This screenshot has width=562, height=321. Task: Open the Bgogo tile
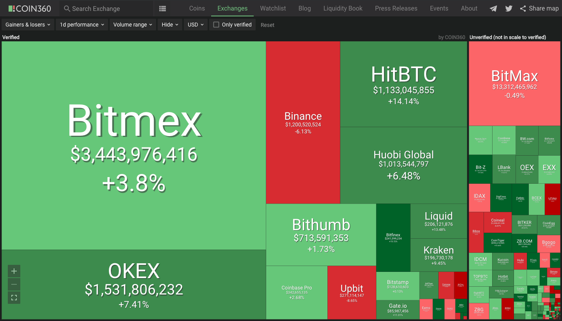[549, 244]
